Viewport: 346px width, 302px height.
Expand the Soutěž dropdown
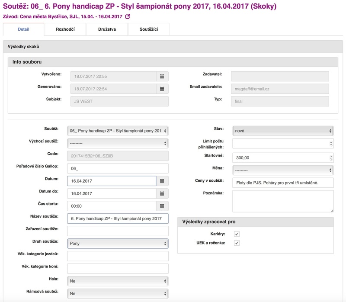tap(118, 131)
